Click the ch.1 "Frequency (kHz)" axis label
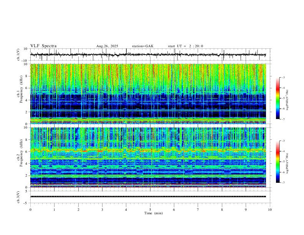This screenshot has width=304, height=235. coord(21,89)
